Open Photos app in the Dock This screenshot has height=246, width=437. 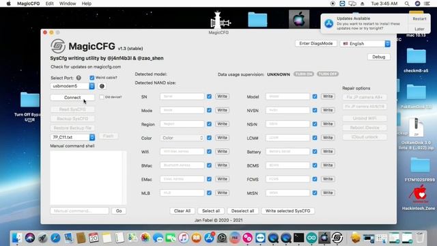(x=145, y=238)
